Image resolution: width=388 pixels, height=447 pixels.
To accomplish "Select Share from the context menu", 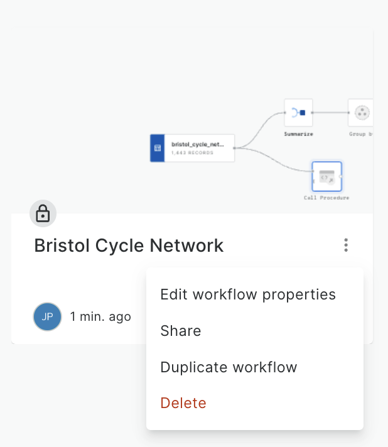I will (181, 331).
